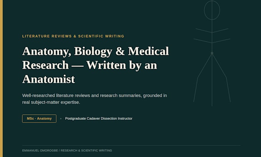The width and height of the screenshot is (261, 157).
Task: Click the small dot separator beside badge
Action: pyautogui.click(x=61, y=119)
